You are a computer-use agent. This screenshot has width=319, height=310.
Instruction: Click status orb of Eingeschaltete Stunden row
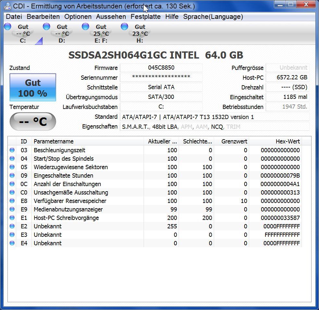(x=12, y=175)
